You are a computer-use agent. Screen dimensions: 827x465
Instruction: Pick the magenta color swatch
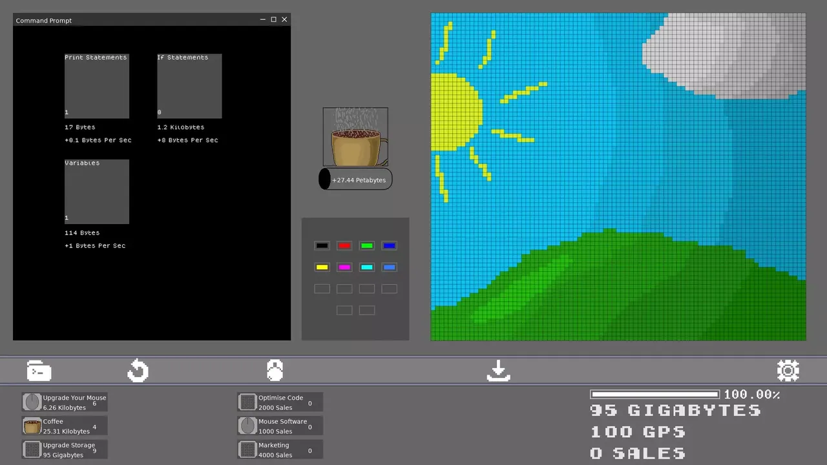click(344, 267)
